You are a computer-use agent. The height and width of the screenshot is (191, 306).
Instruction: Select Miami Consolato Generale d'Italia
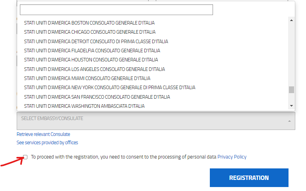[87, 78]
